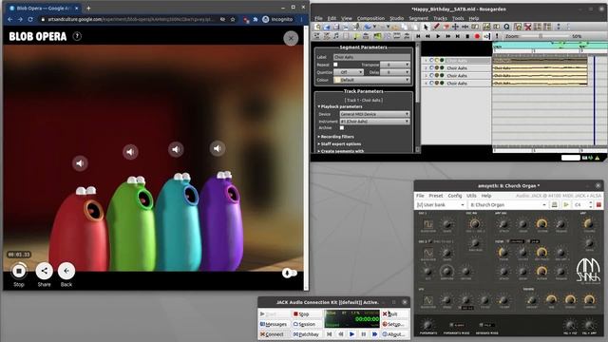Image resolution: width=608 pixels, height=342 pixels.
Task: Toggle solo on track 4 Choir Aahs
Action: 442,83
